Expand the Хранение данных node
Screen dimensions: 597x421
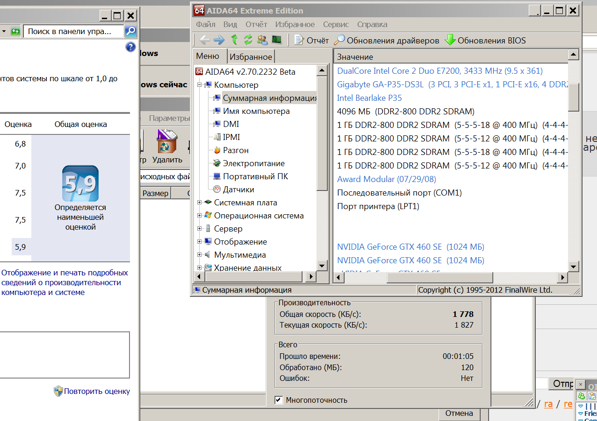(200, 268)
